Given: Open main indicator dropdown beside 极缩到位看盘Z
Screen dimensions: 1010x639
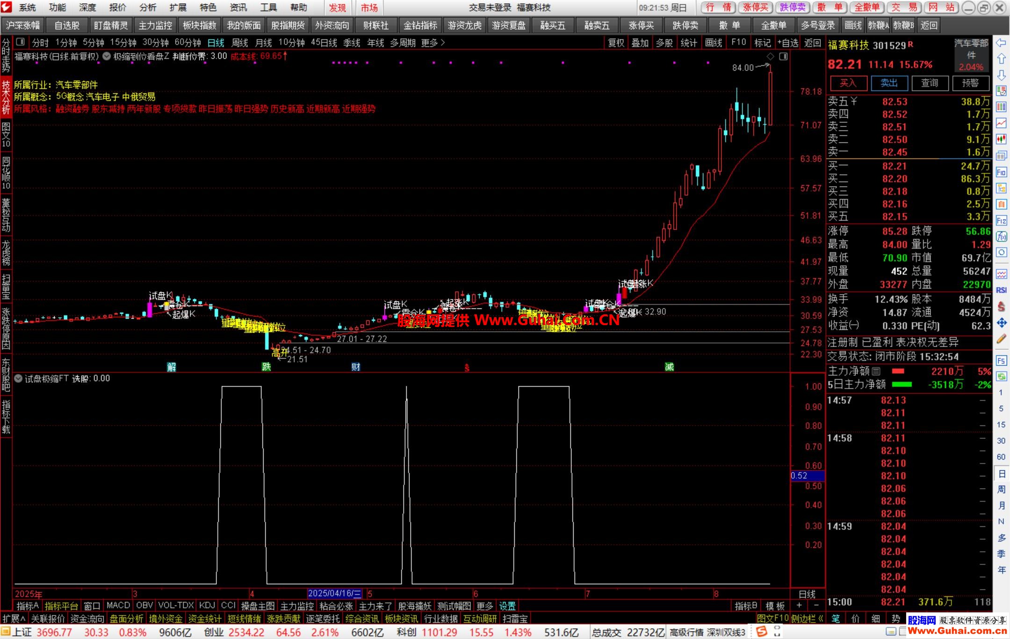Looking at the screenshot, I should (107, 57).
